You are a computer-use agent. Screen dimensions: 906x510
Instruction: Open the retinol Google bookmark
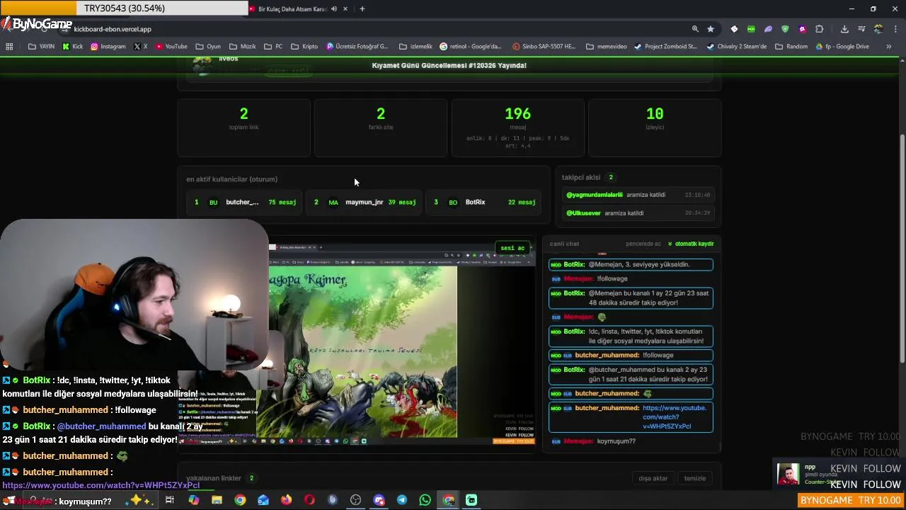tap(471, 47)
